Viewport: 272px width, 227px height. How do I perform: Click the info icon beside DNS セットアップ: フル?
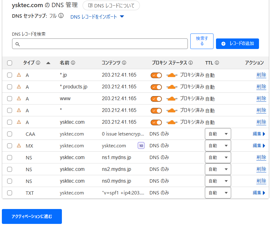coord(61,16)
